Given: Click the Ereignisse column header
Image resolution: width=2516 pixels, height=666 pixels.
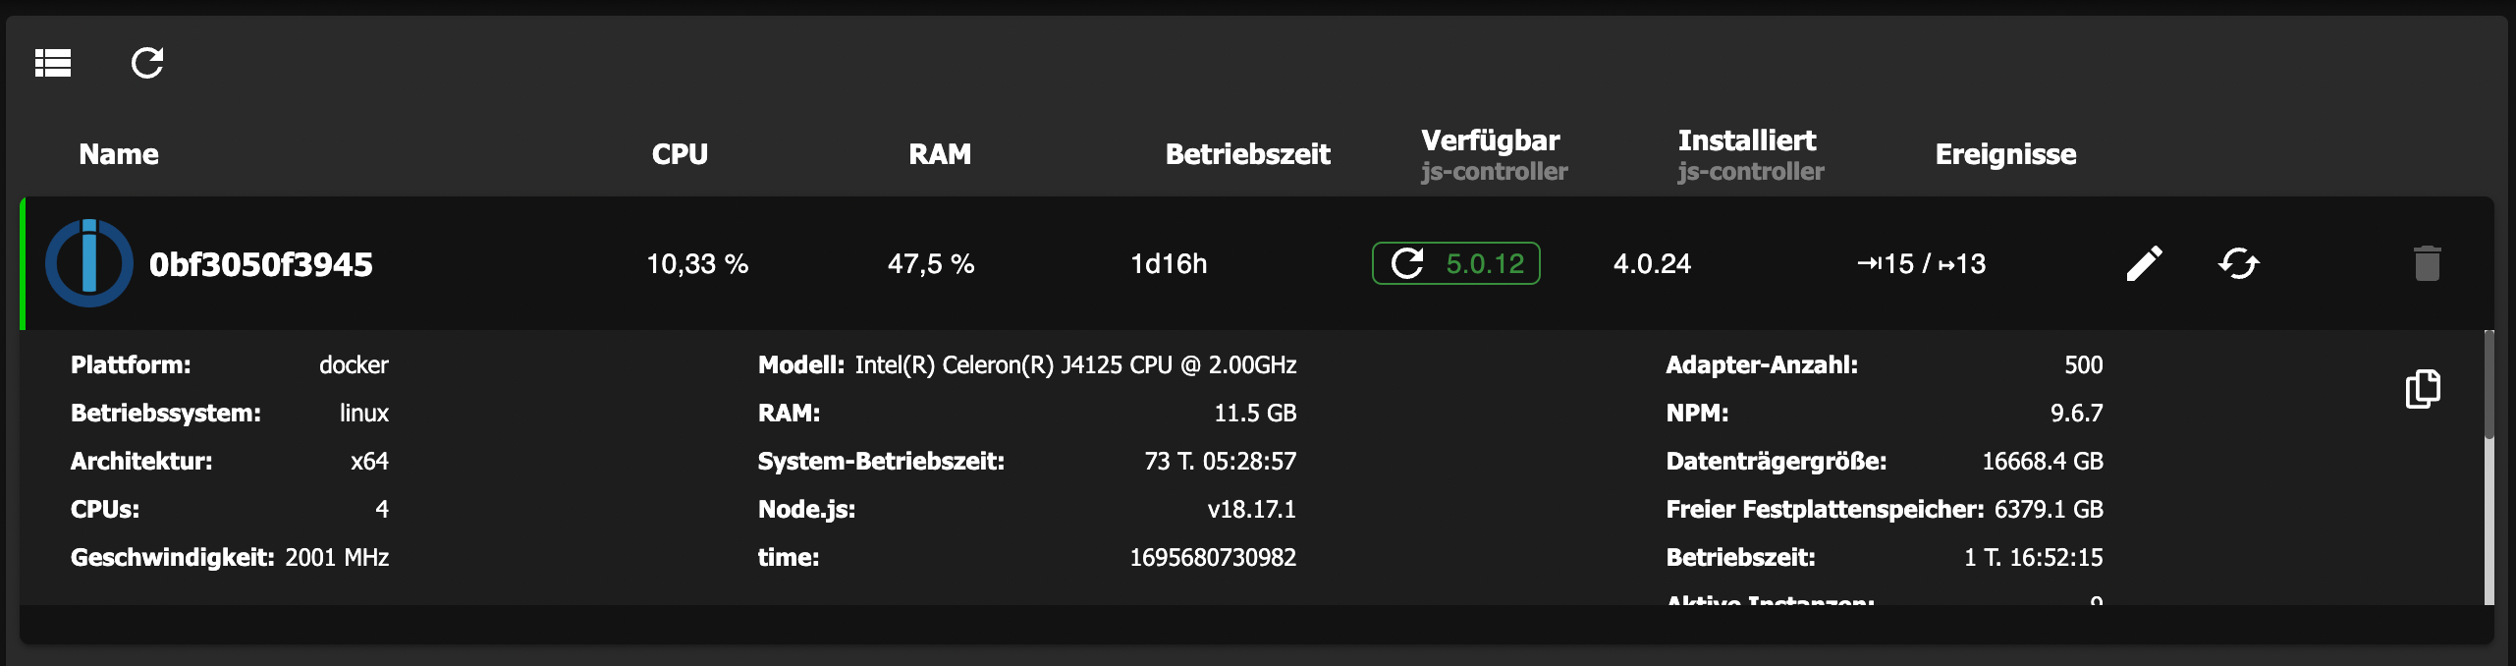Looking at the screenshot, I should tap(2005, 154).
